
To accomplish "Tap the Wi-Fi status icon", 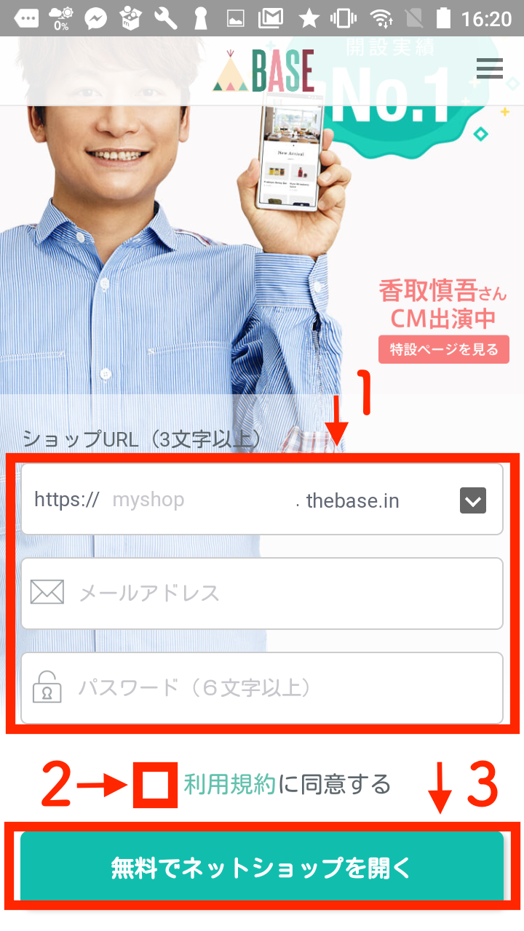I will 381,18.
